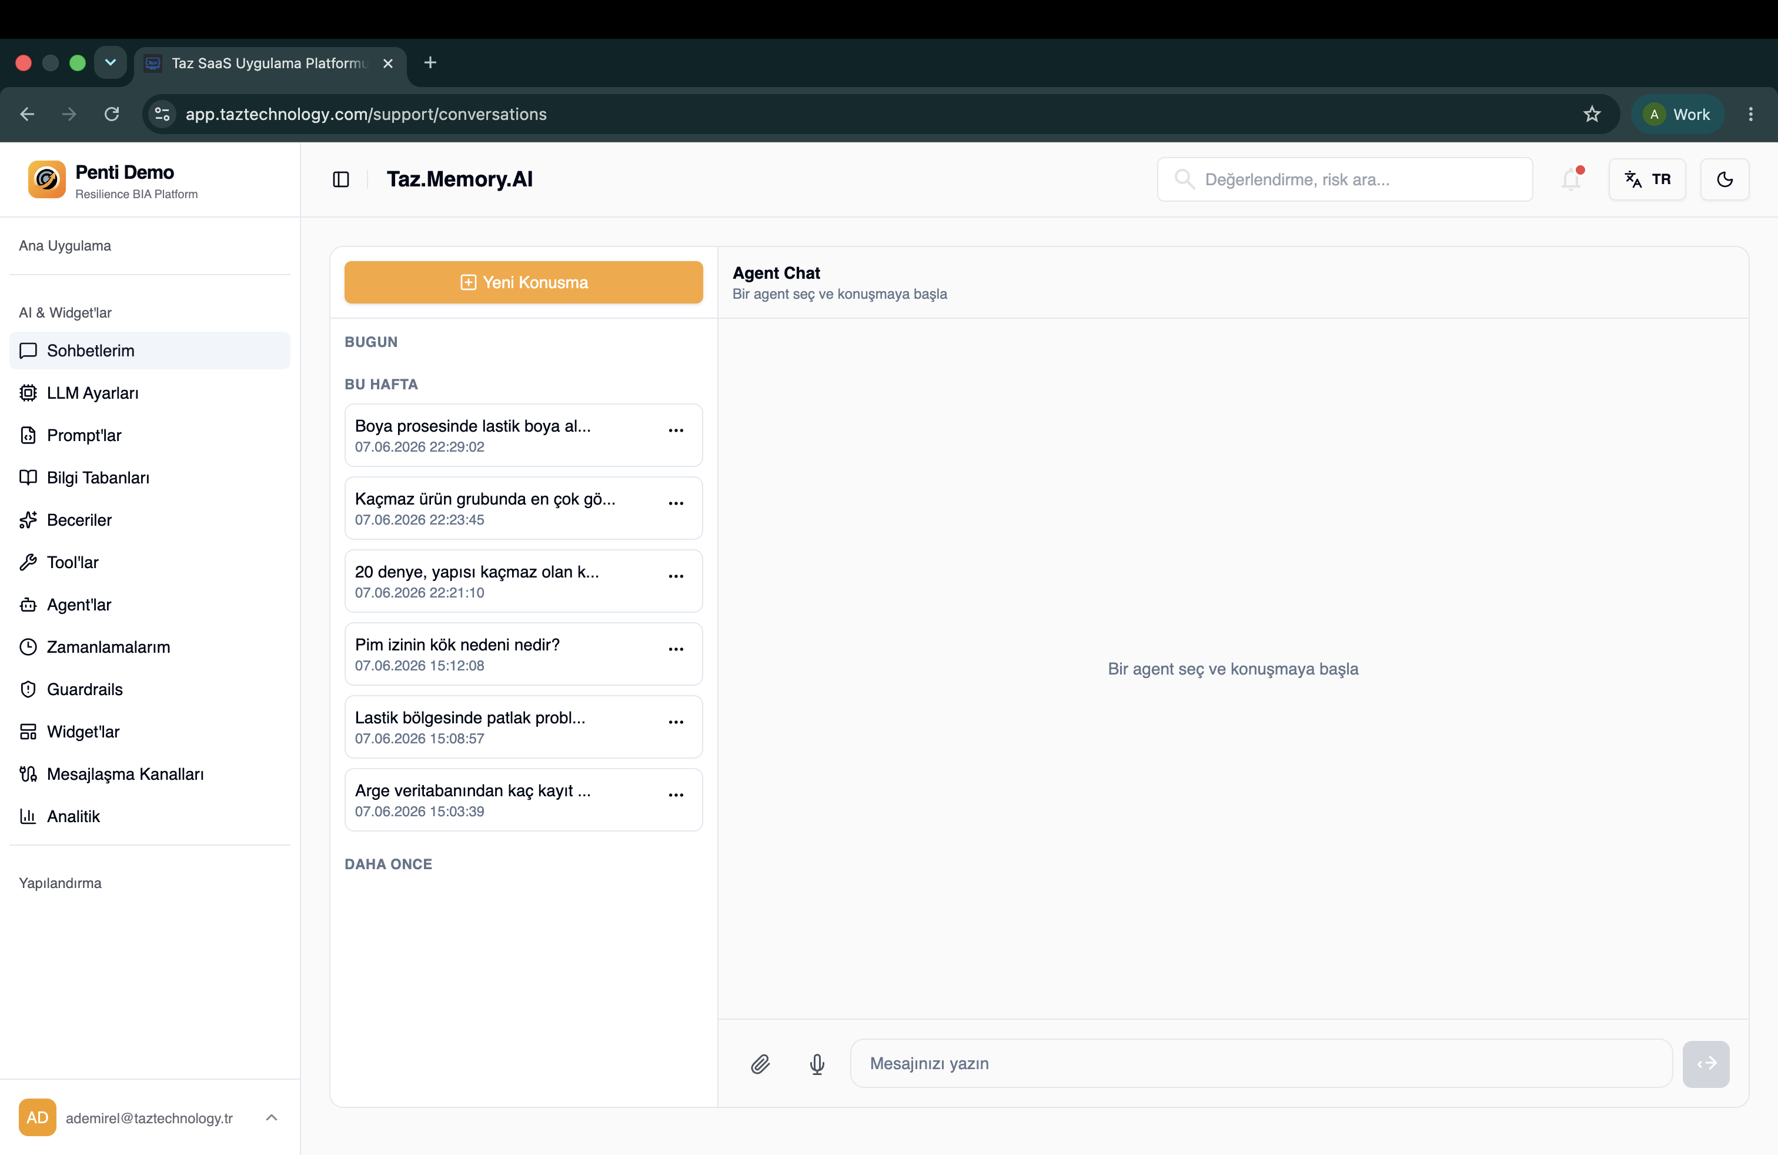Viewport: 1778px width, 1155px height.
Task: Send the message arrow button
Action: point(1706,1064)
